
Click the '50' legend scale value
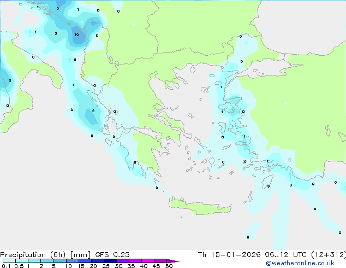[x=169, y=266]
